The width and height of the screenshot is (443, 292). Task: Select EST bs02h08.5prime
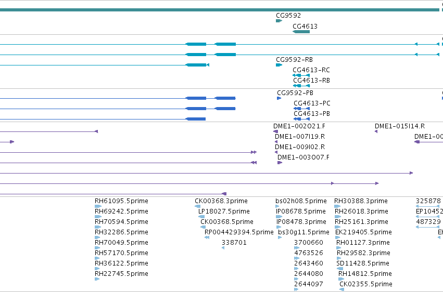(301, 201)
